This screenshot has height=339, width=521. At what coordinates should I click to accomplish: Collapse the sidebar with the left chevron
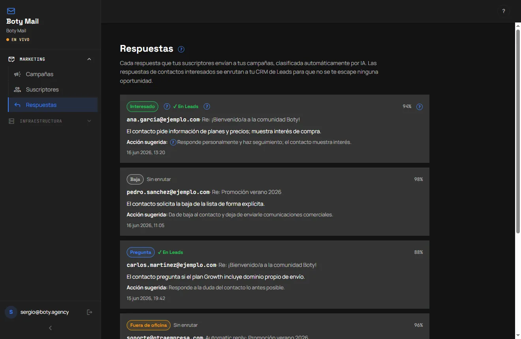click(50, 328)
